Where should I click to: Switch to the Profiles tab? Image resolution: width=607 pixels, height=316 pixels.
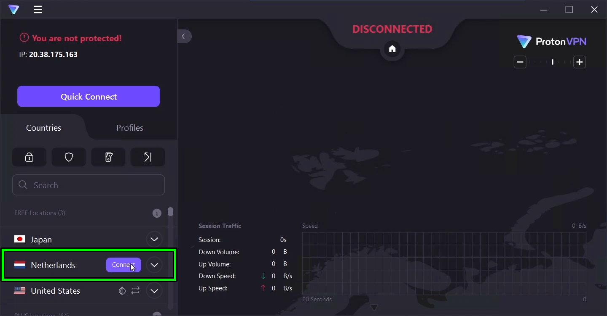pos(129,128)
